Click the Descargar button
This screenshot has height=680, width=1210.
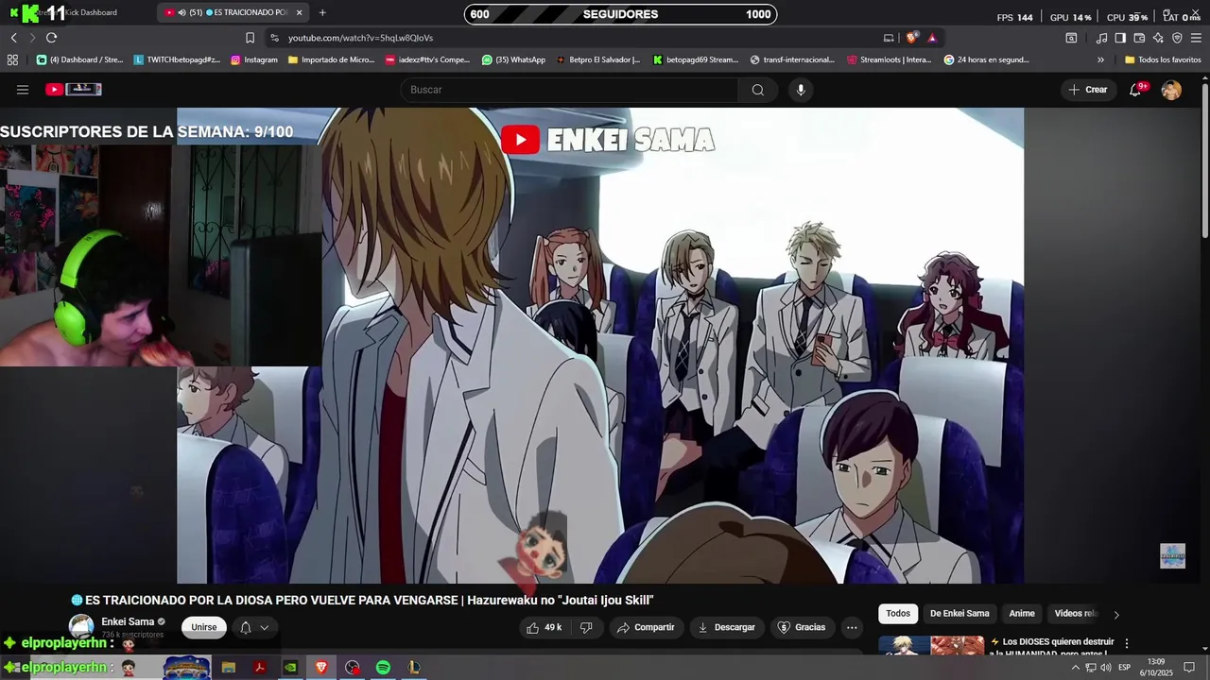[727, 627]
